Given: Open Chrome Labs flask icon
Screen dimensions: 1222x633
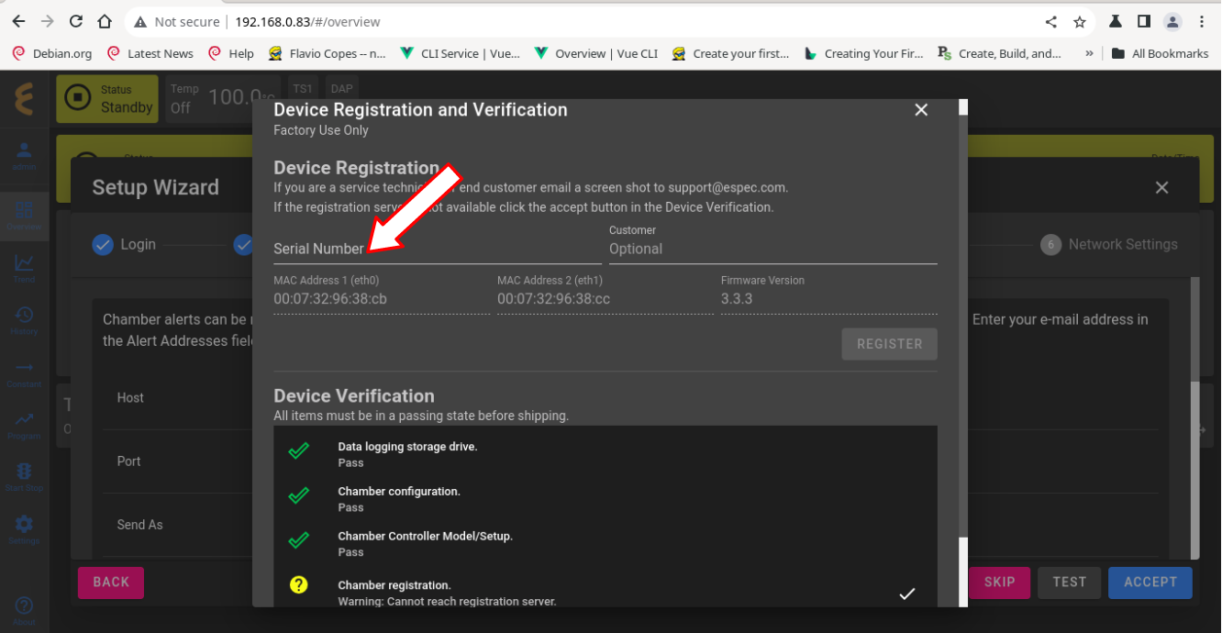Looking at the screenshot, I should tap(1116, 21).
